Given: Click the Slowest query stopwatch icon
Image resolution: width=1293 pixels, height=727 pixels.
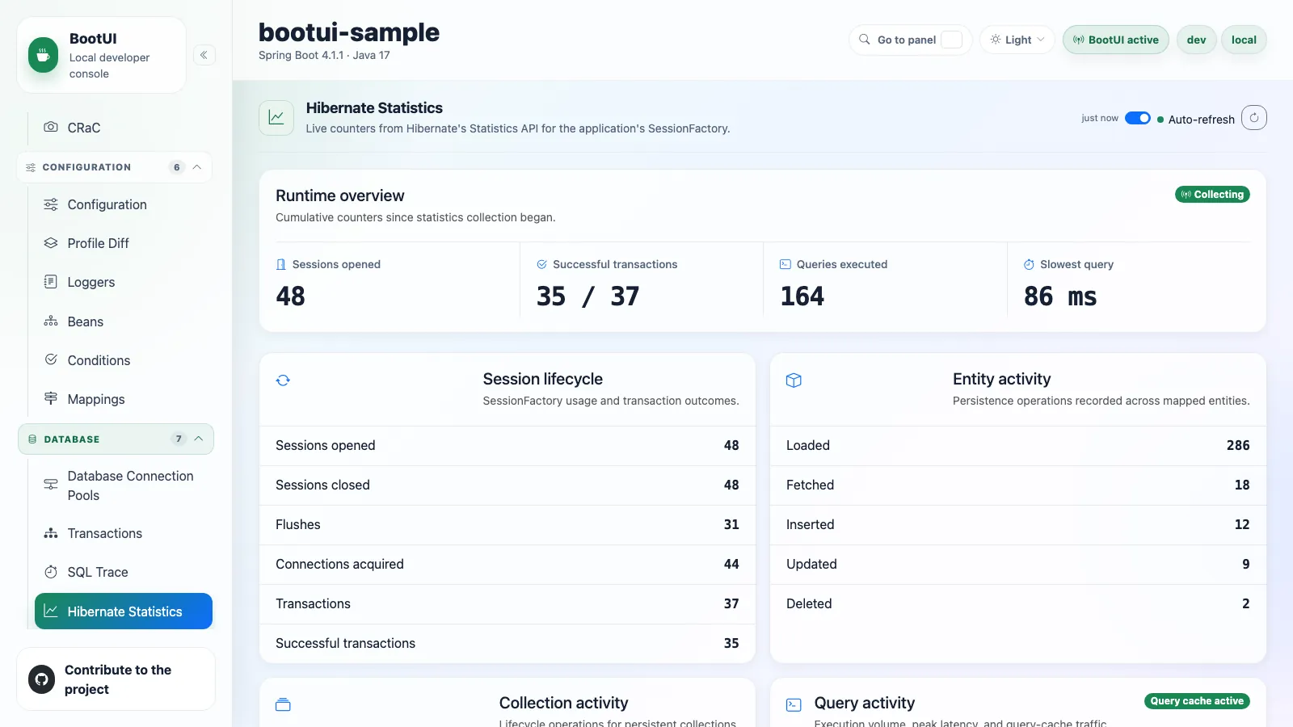Looking at the screenshot, I should point(1029,264).
